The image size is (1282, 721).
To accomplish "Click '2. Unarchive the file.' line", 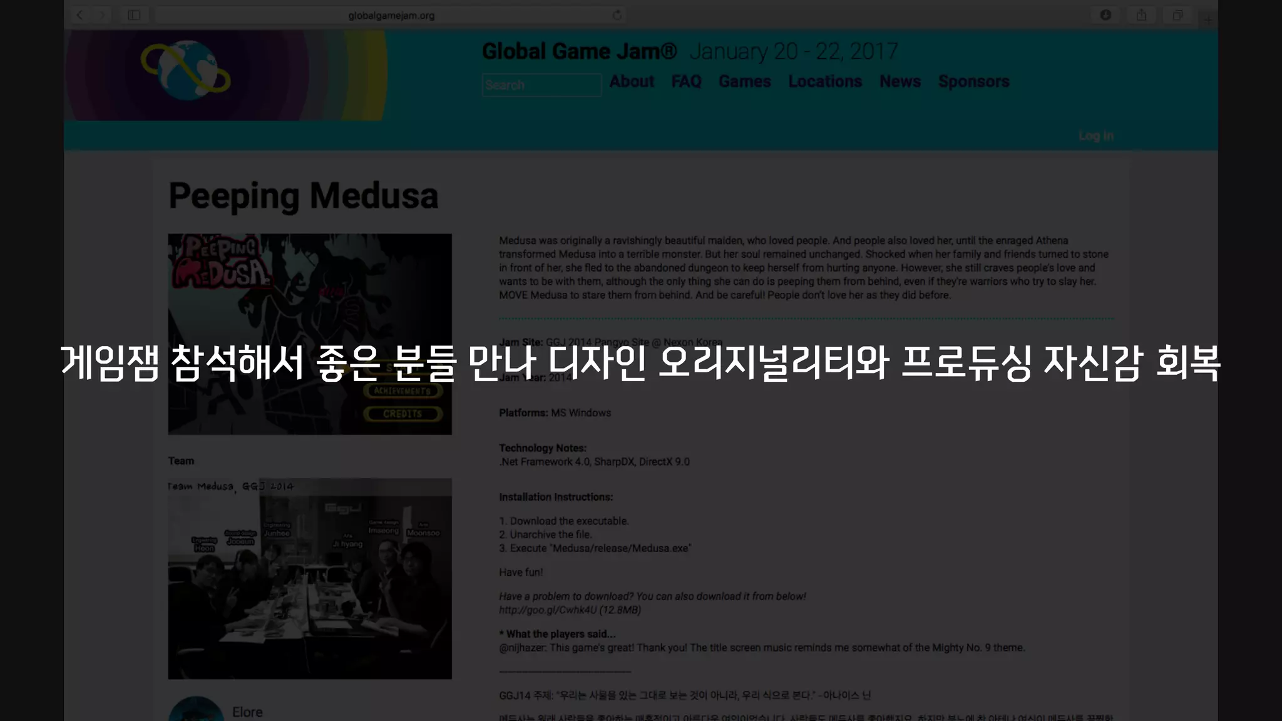I will [x=545, y=534].
